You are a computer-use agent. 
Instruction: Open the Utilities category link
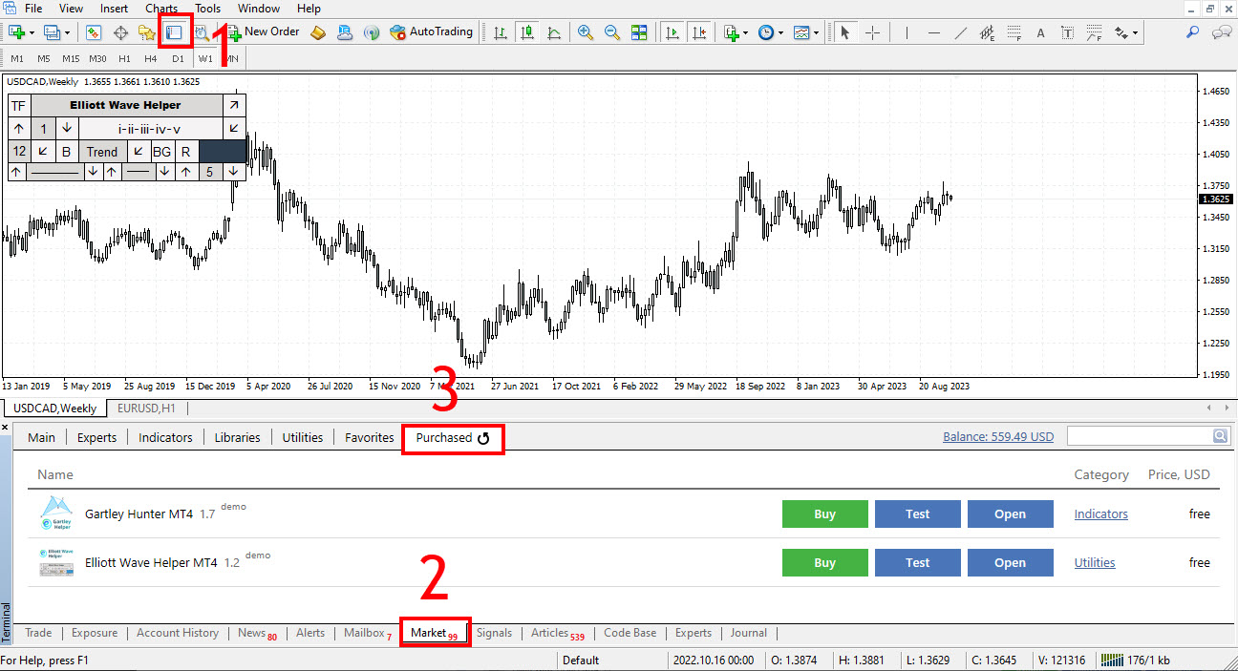1095,562
